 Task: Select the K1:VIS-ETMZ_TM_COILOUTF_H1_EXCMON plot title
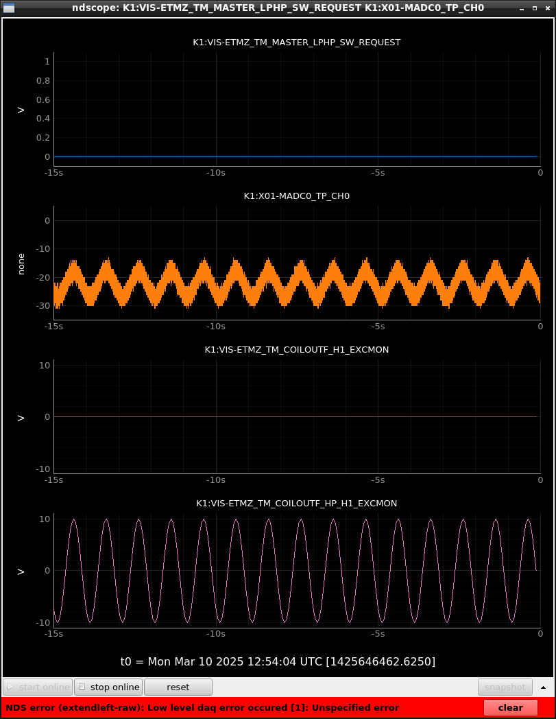[297, 349]
